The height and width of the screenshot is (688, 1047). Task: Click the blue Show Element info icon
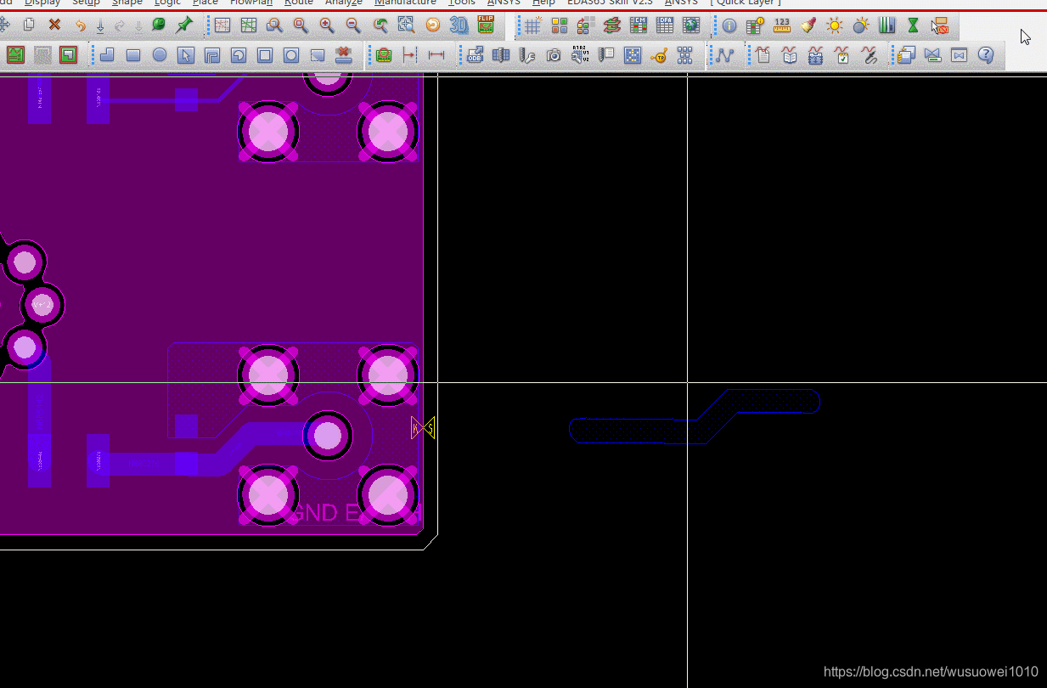(729, 25)
